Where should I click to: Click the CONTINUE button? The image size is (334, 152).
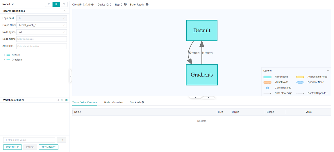(12, 147)
